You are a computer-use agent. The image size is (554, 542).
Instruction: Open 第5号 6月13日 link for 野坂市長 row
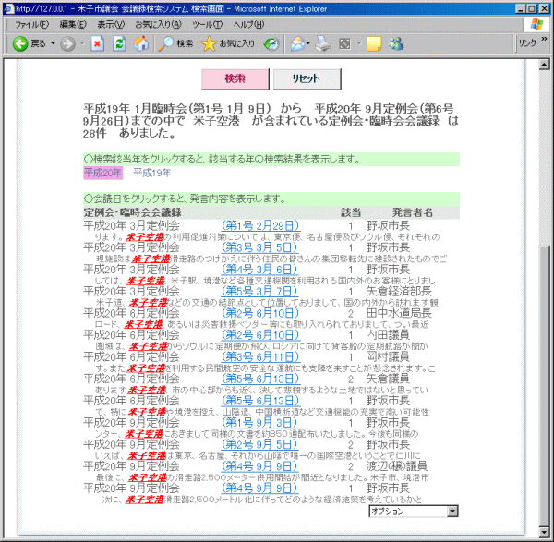(x=260, y=401)
